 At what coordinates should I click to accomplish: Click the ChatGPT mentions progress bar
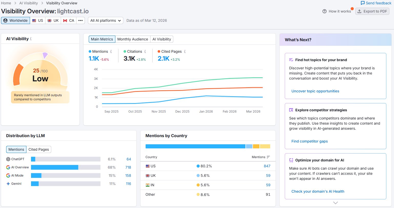click(x=66, y=159)
